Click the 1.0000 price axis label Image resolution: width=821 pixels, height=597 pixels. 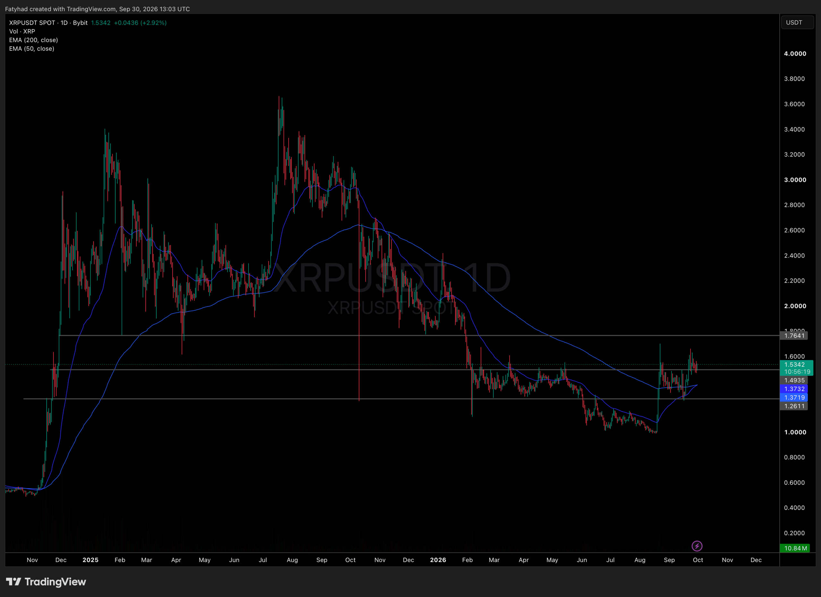click(795, 433)
